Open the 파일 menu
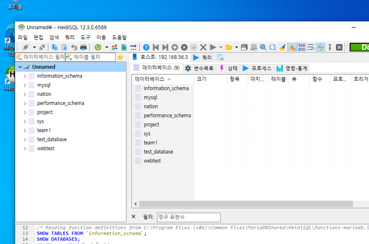This screenshot has height=244, width=369. click(23, 38)
